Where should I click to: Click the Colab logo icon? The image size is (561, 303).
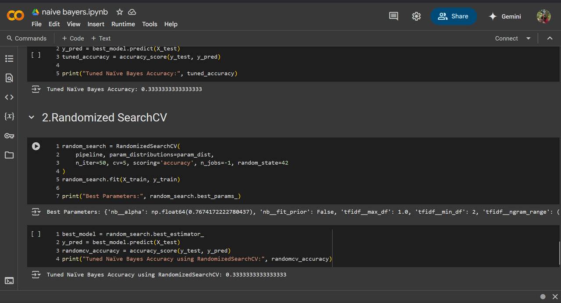pos(16,16)
